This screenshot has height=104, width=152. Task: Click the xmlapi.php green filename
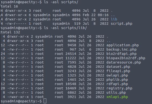117,97
